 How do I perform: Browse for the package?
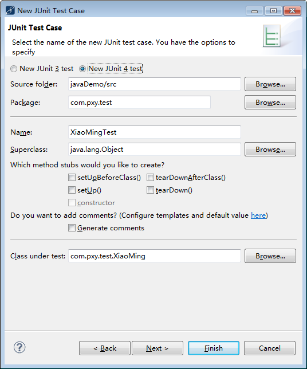[270, 103]
